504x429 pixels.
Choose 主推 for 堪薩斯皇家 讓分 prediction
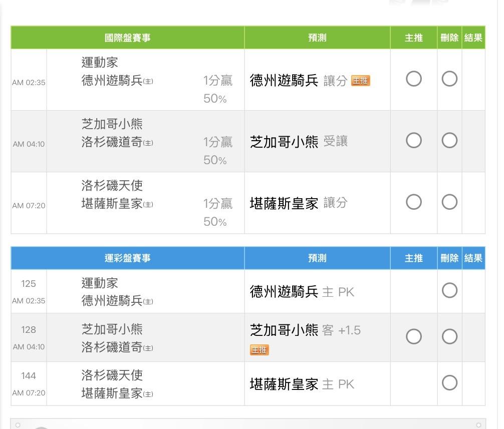pos(413,202)
